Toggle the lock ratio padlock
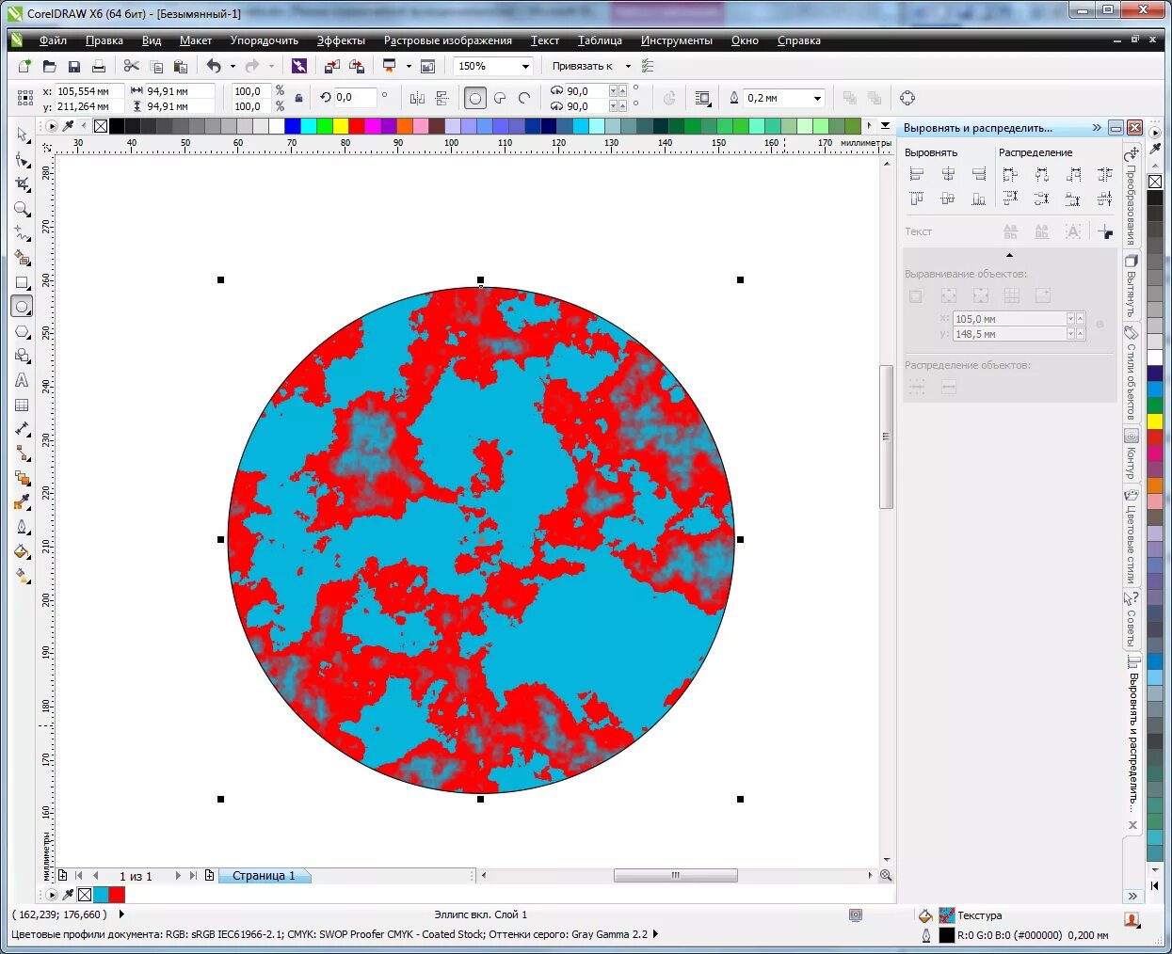 tap(299, 98)
